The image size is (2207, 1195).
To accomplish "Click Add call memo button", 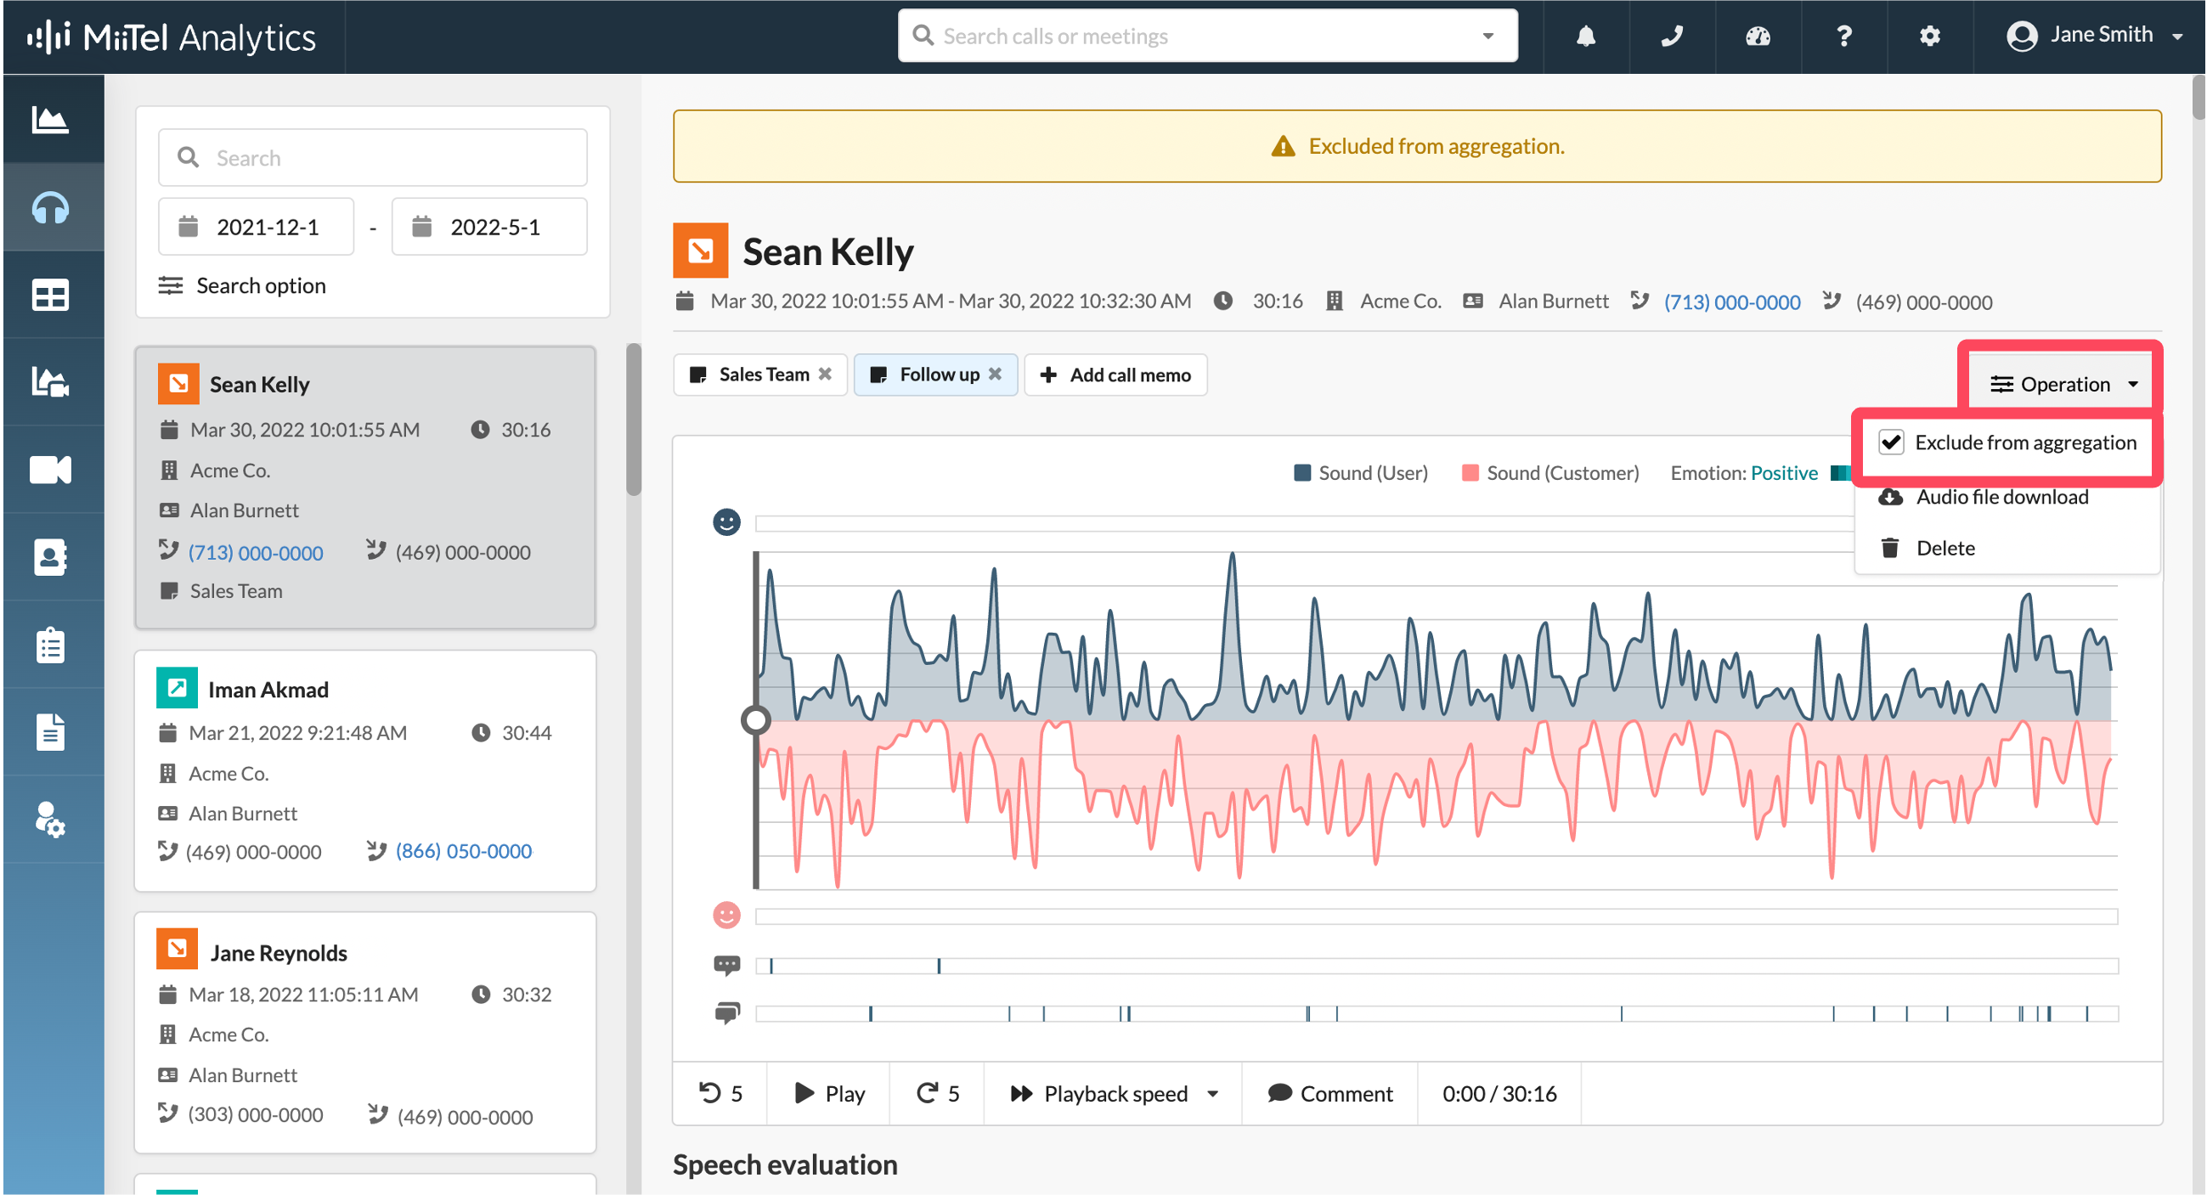I will click(x=1115, y=375).
